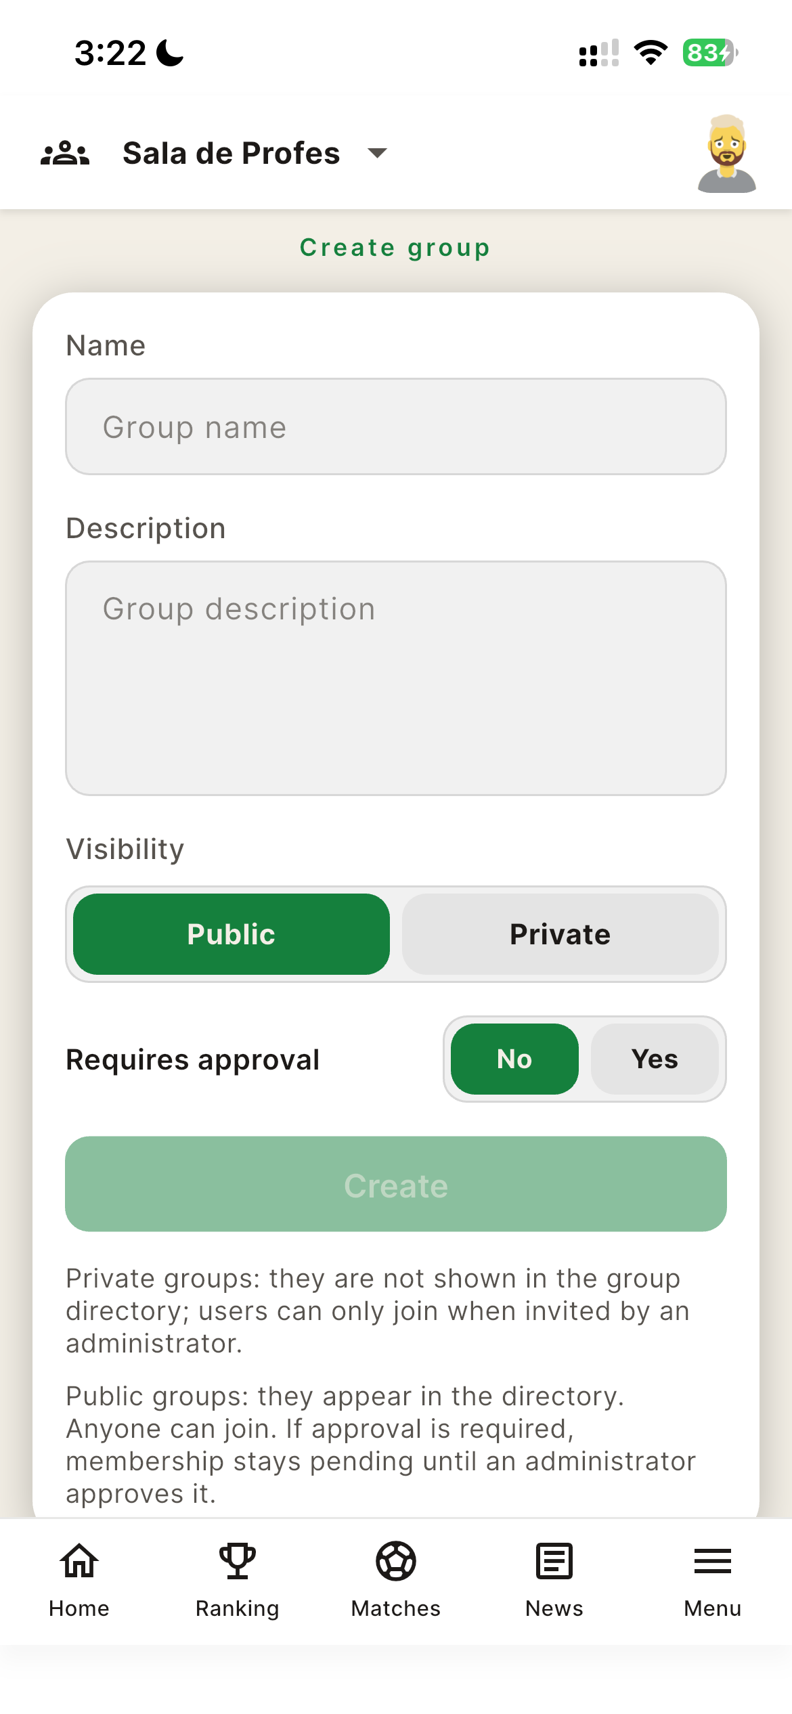
Task: Tap the Matches soccer ball icon
Action: pyautogui.click(x=396, y=1560)
